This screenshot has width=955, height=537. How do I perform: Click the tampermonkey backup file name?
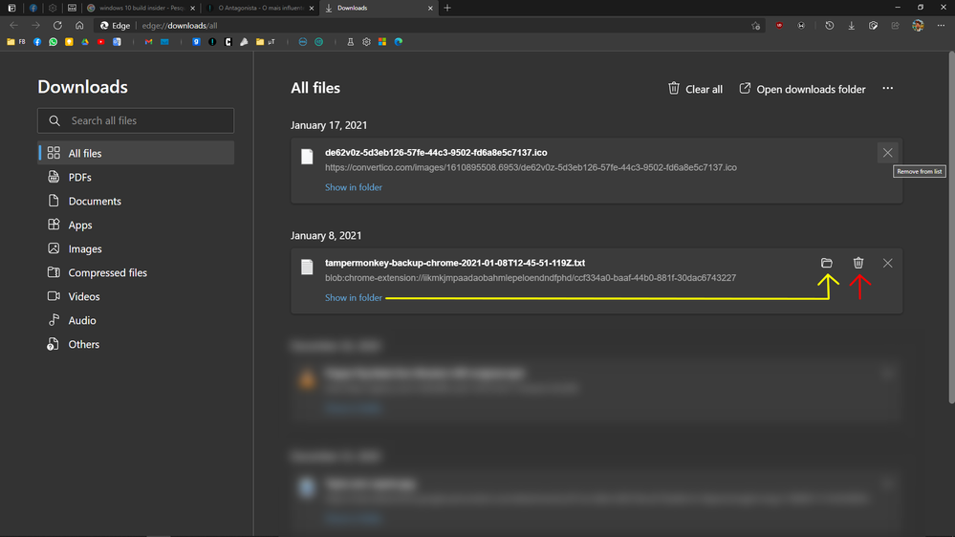pyautogui.click(x=455, y=263)
